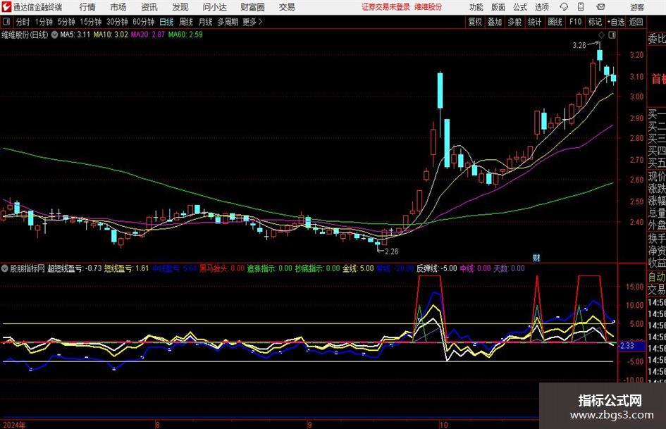
Task: Click the red 通达信 logo icon
Action: coord(6,7)
